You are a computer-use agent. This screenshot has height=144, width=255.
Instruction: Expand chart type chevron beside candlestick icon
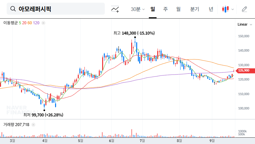click(x=233, y=9)
